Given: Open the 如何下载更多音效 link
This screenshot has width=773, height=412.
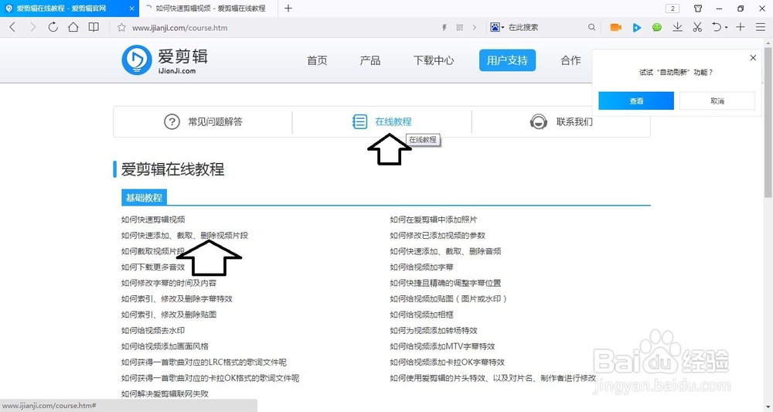Looking at the screenshot, I should pos(153,267).
